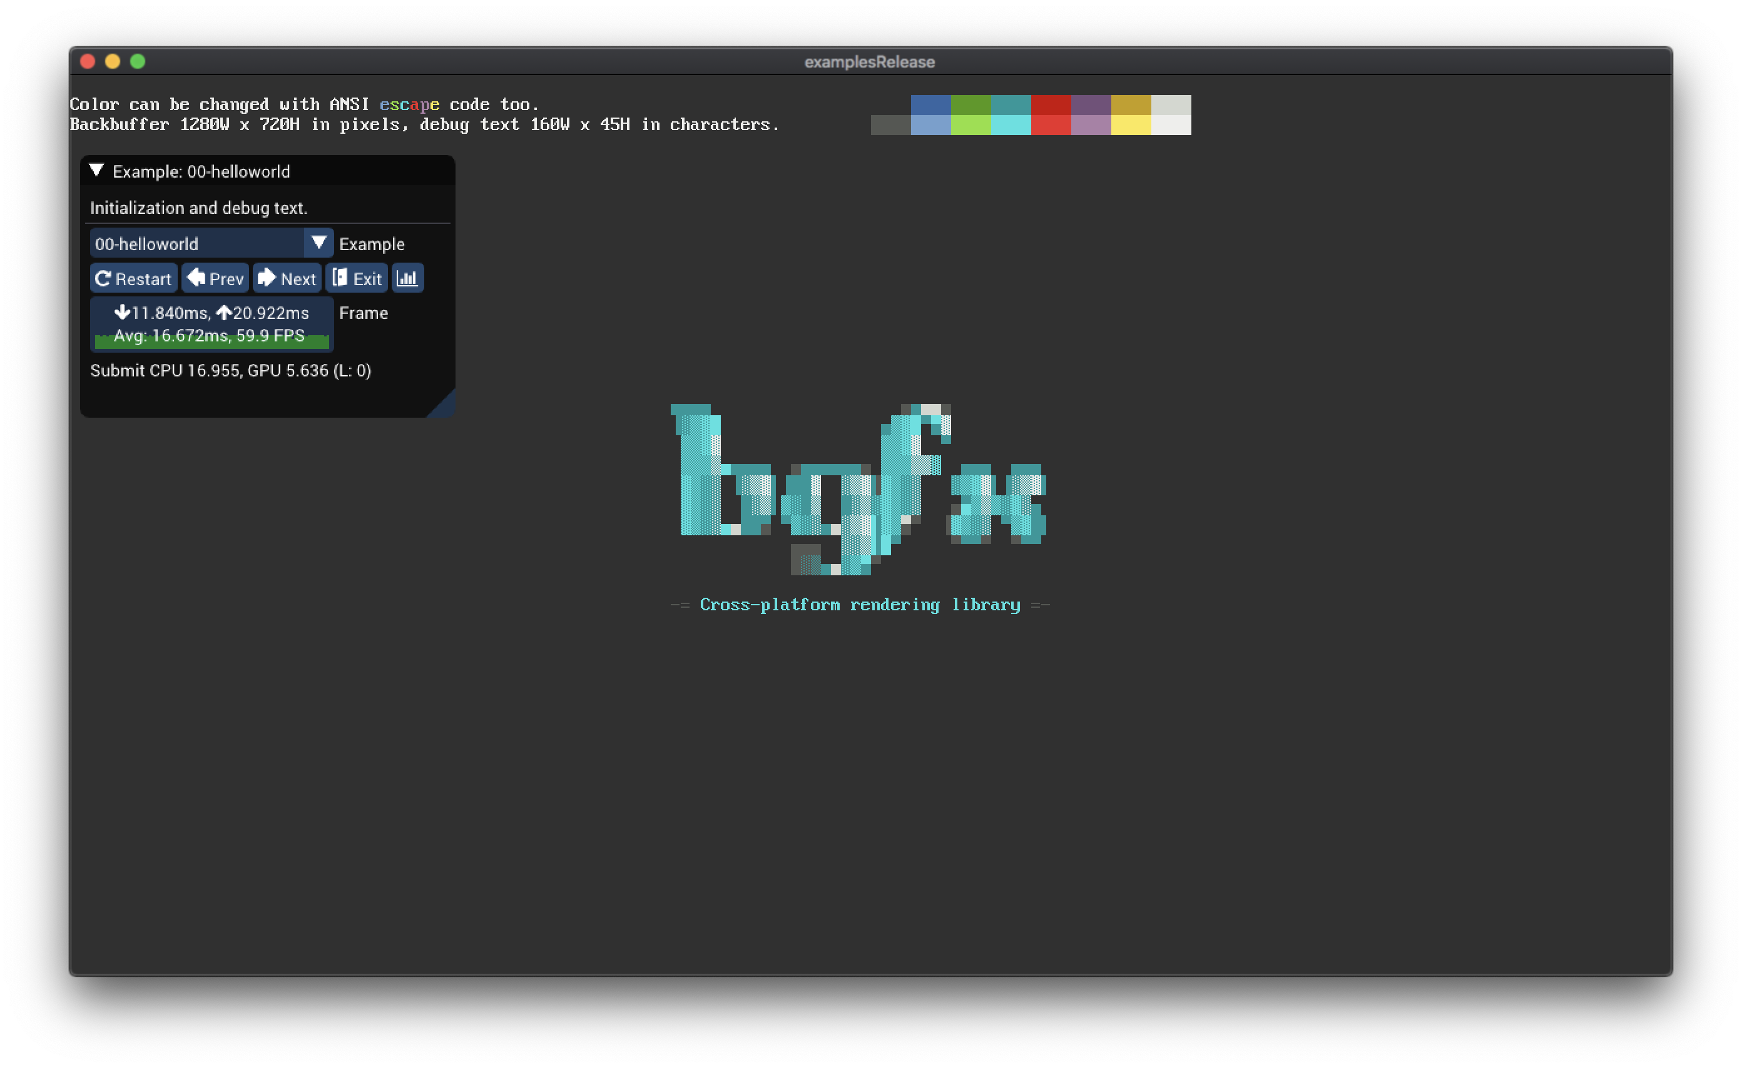Viewport: 1742px width, 1068px height.
Task: Click the Exit button
Action: pos(357,278)
